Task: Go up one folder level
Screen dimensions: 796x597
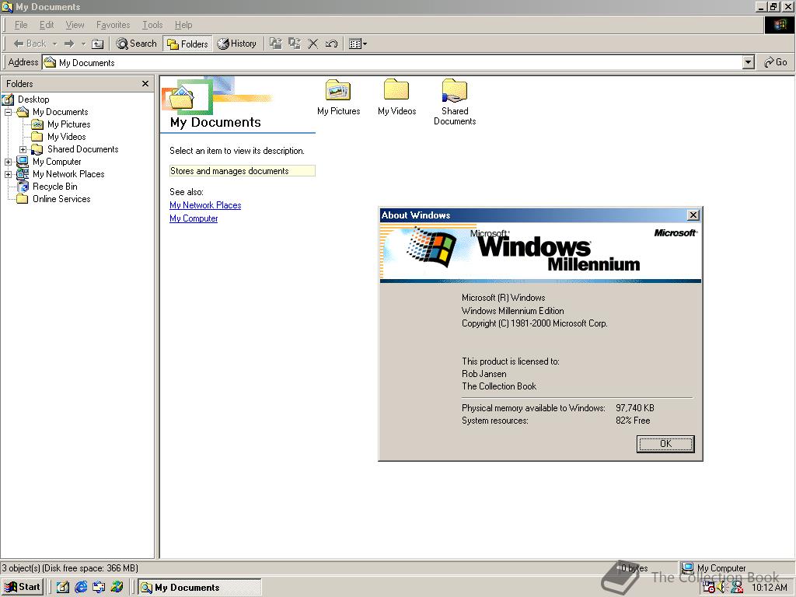Action: [x=97, y=44]
